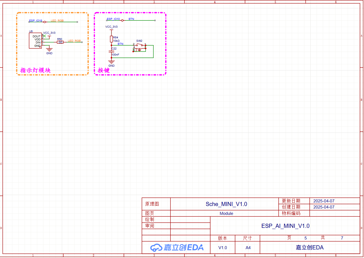Screen dimensions: 364x258
Task: Select the ESP_IO10 net label
Action: pyautogui.click(x=113, y=19)
